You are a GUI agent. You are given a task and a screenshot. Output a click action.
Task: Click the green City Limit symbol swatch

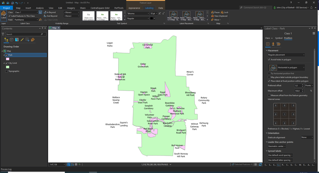(x=7, y=67)
